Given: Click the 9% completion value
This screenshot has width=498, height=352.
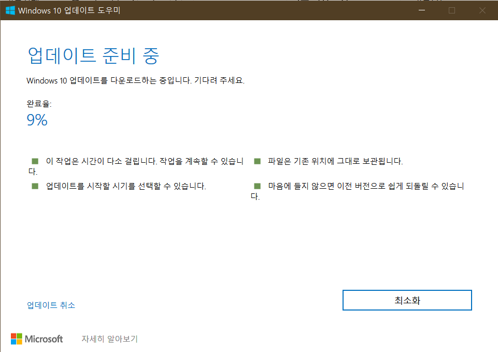Looking at the screenshot, I should tap(37, 120).
